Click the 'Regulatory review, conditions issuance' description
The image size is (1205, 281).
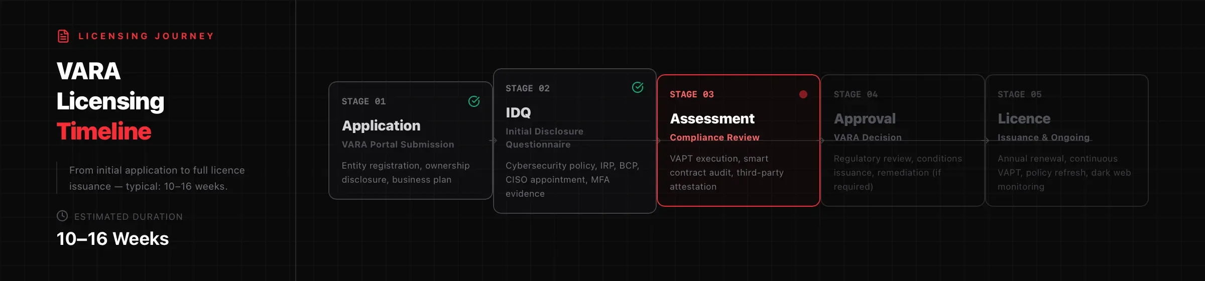(898, 173)
